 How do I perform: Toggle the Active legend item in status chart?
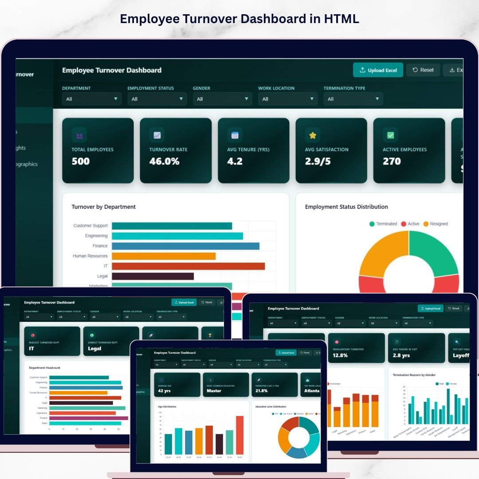pos(410,224)
